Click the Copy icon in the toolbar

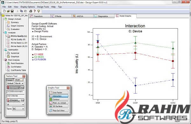point(21,11)
